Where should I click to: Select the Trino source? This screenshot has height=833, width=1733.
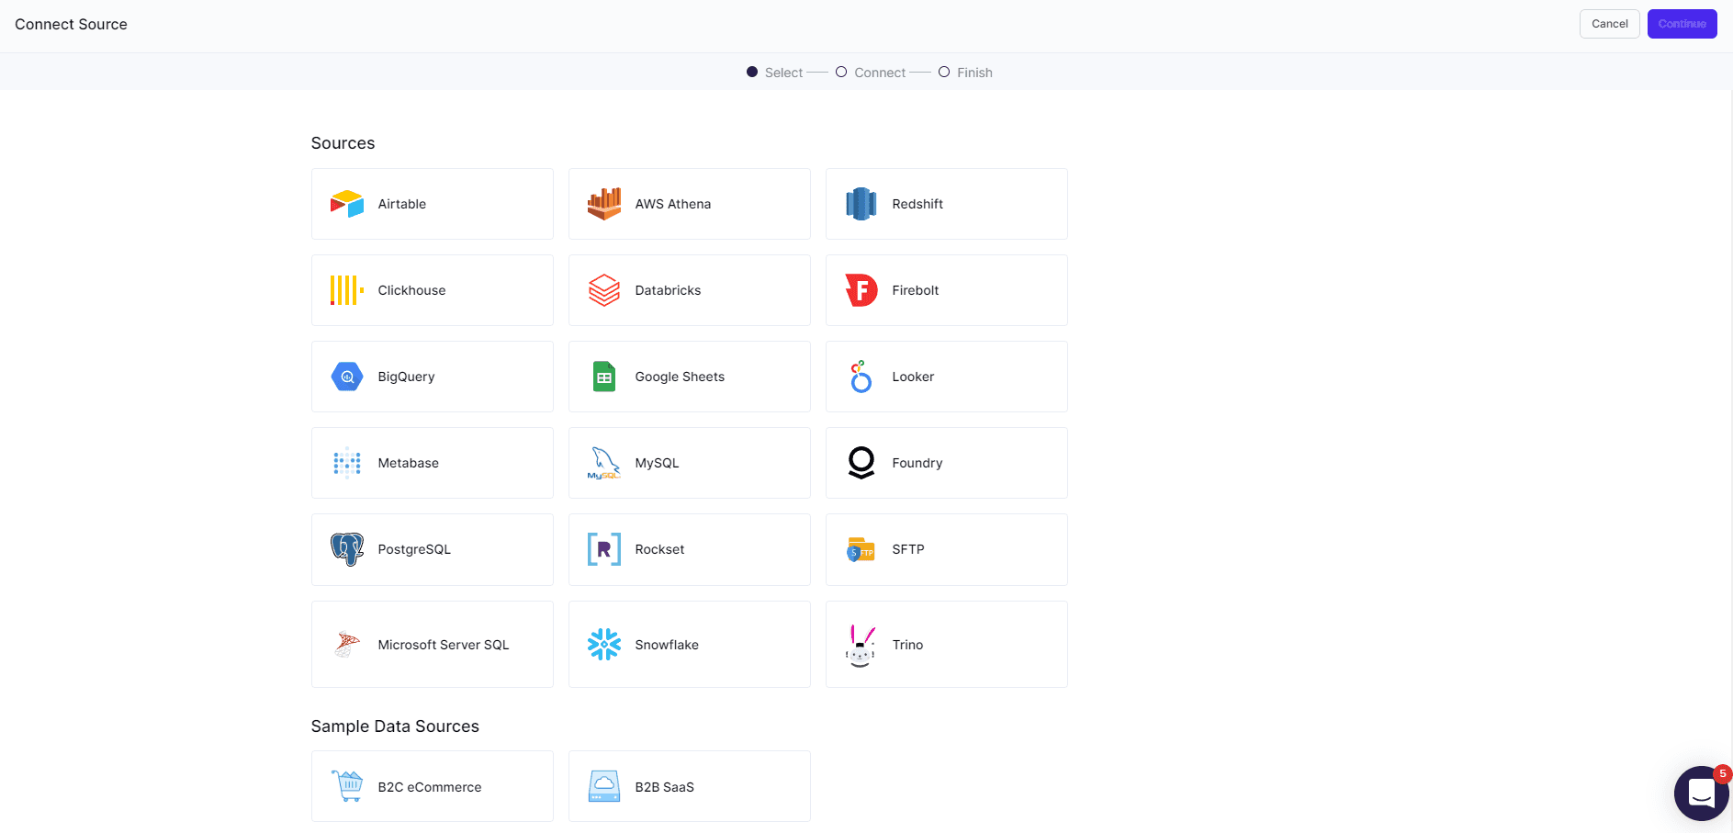pyautogui.click(x=946, y=644)
